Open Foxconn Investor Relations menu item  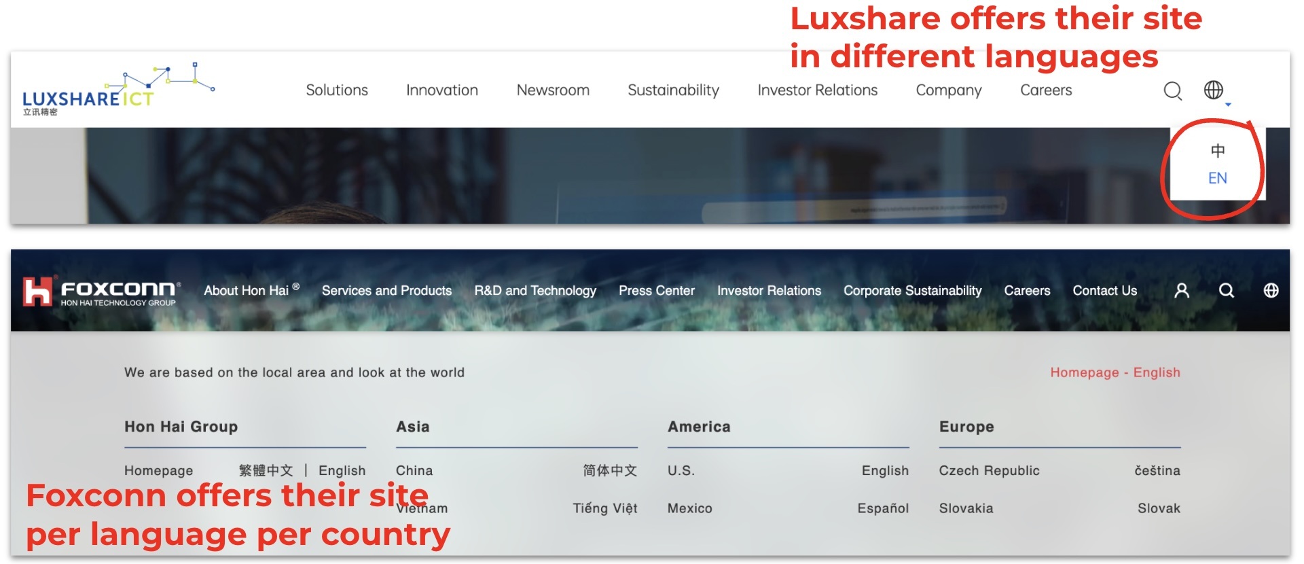click(769, 291)
